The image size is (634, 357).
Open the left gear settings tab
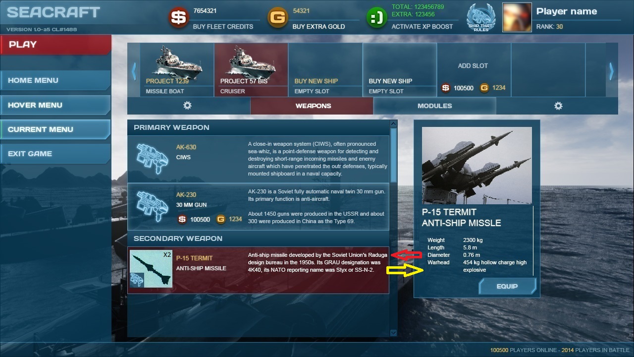click(188, 106)
